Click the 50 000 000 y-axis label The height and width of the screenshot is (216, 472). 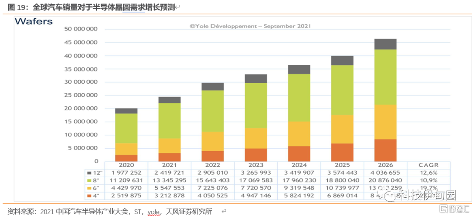tap(80, 29)
